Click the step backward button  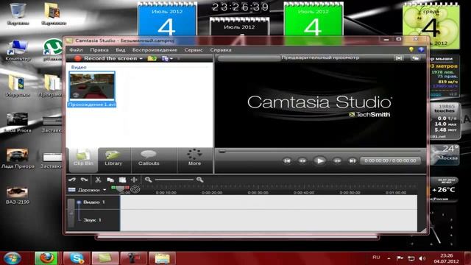point(302,160)
